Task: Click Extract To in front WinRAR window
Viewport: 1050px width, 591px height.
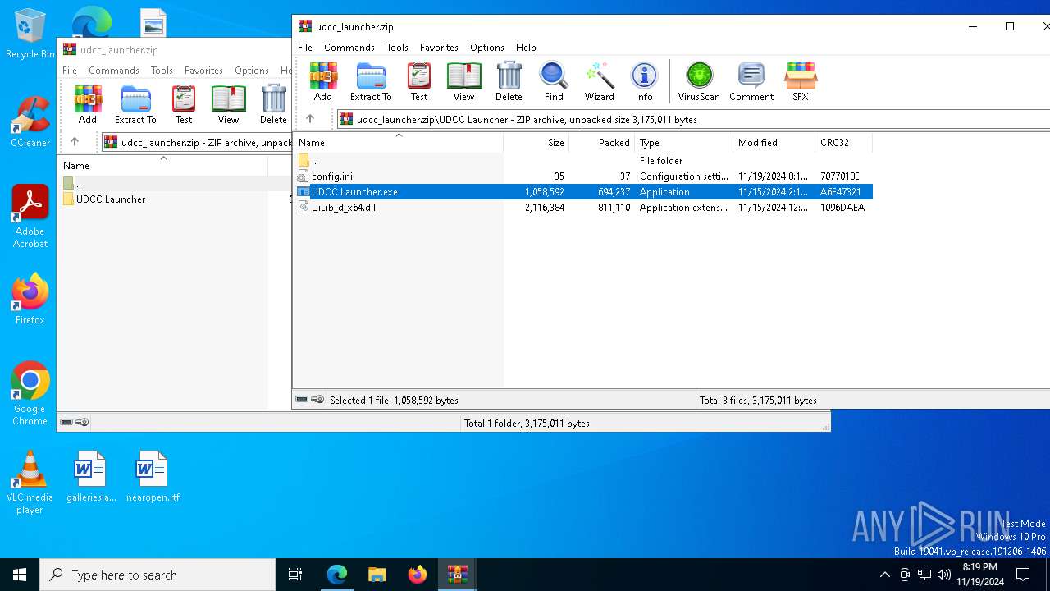Action: (x=371, y=81)
